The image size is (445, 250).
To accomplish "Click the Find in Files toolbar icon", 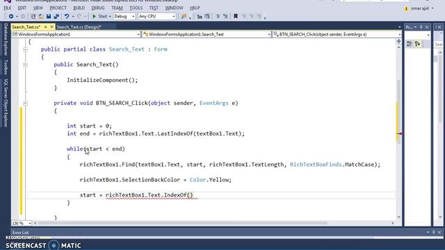I will pyautogui.click(x=184, y=17).
